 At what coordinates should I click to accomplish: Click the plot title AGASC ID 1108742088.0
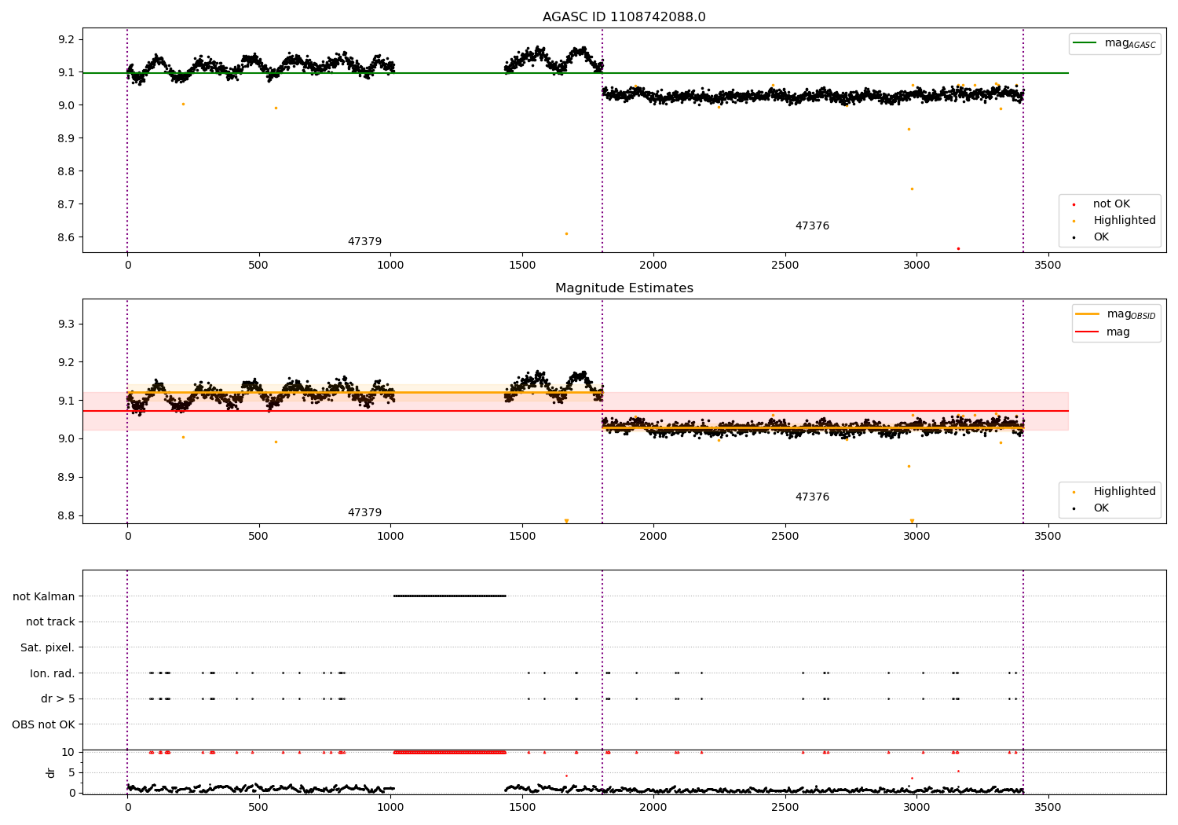coord(624,17)
